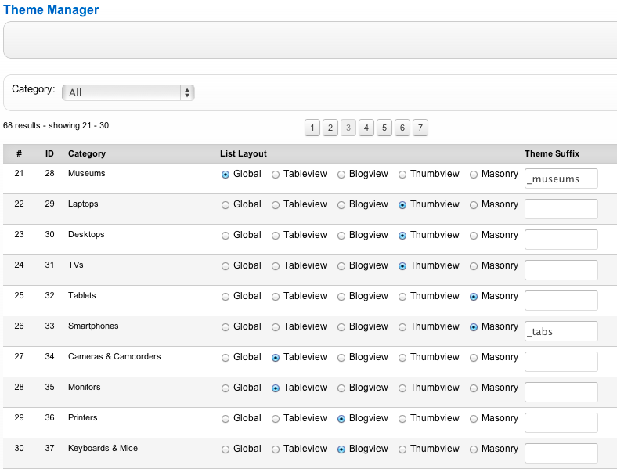Select Masonry layout for Monitors
Image resolution: width=617 pixels, height=469 pixels.
pyautogui.click(x=474, y=388)
